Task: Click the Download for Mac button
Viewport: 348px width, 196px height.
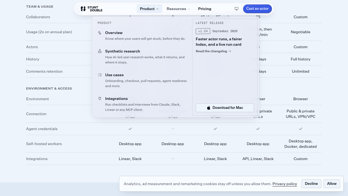Action: (225, 108)
